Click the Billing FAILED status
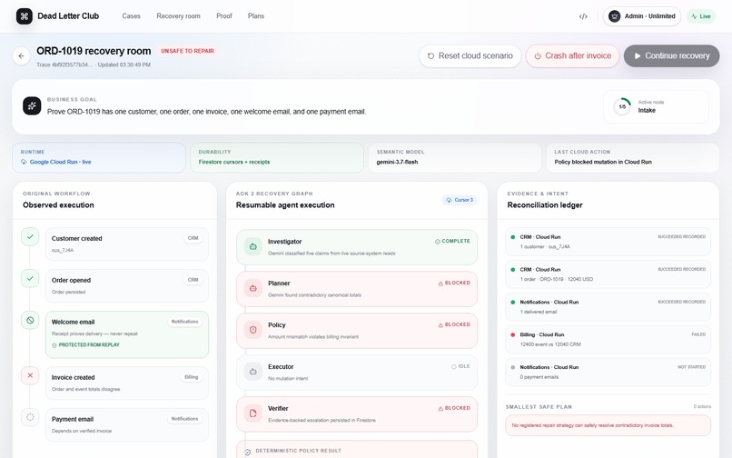This screenshot has width=732, height=458. (698, 334)
